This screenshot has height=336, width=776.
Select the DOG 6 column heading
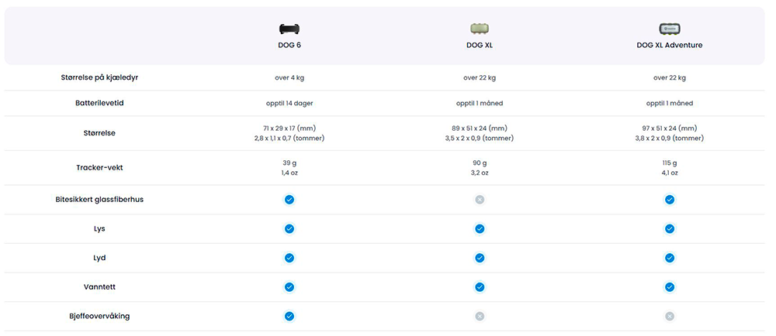[289, 45]
